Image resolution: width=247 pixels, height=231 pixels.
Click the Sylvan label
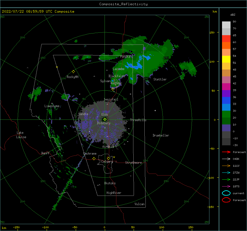[105, 81]
